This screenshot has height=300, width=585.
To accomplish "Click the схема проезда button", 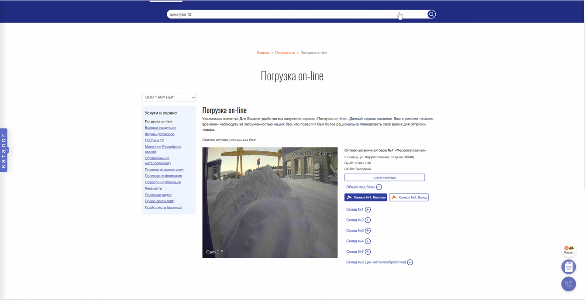I will tap(385, 177).
